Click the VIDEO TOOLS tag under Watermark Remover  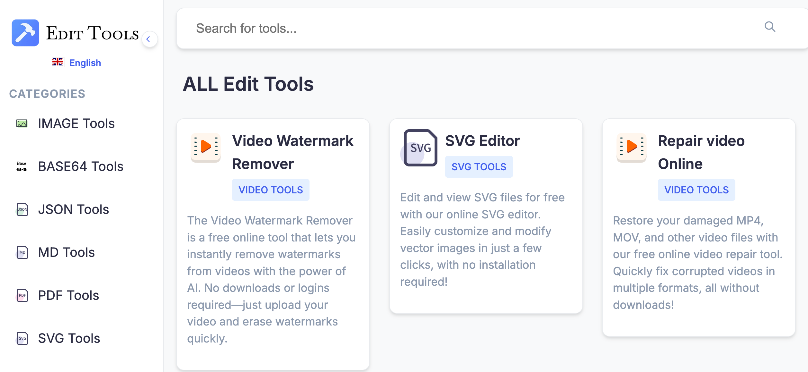[271, 190]
